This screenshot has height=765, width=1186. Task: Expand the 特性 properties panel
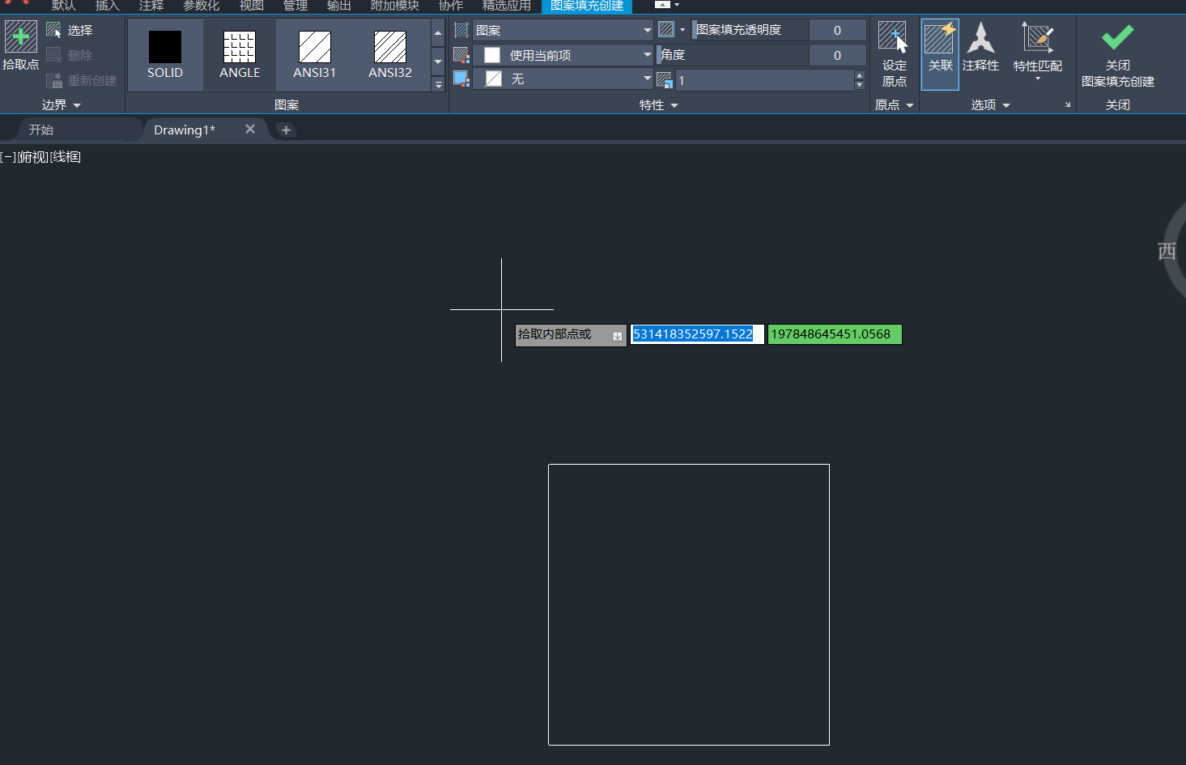[x=658, y=105]
